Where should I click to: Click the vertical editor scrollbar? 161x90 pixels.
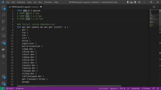click(x=160, y=17)
